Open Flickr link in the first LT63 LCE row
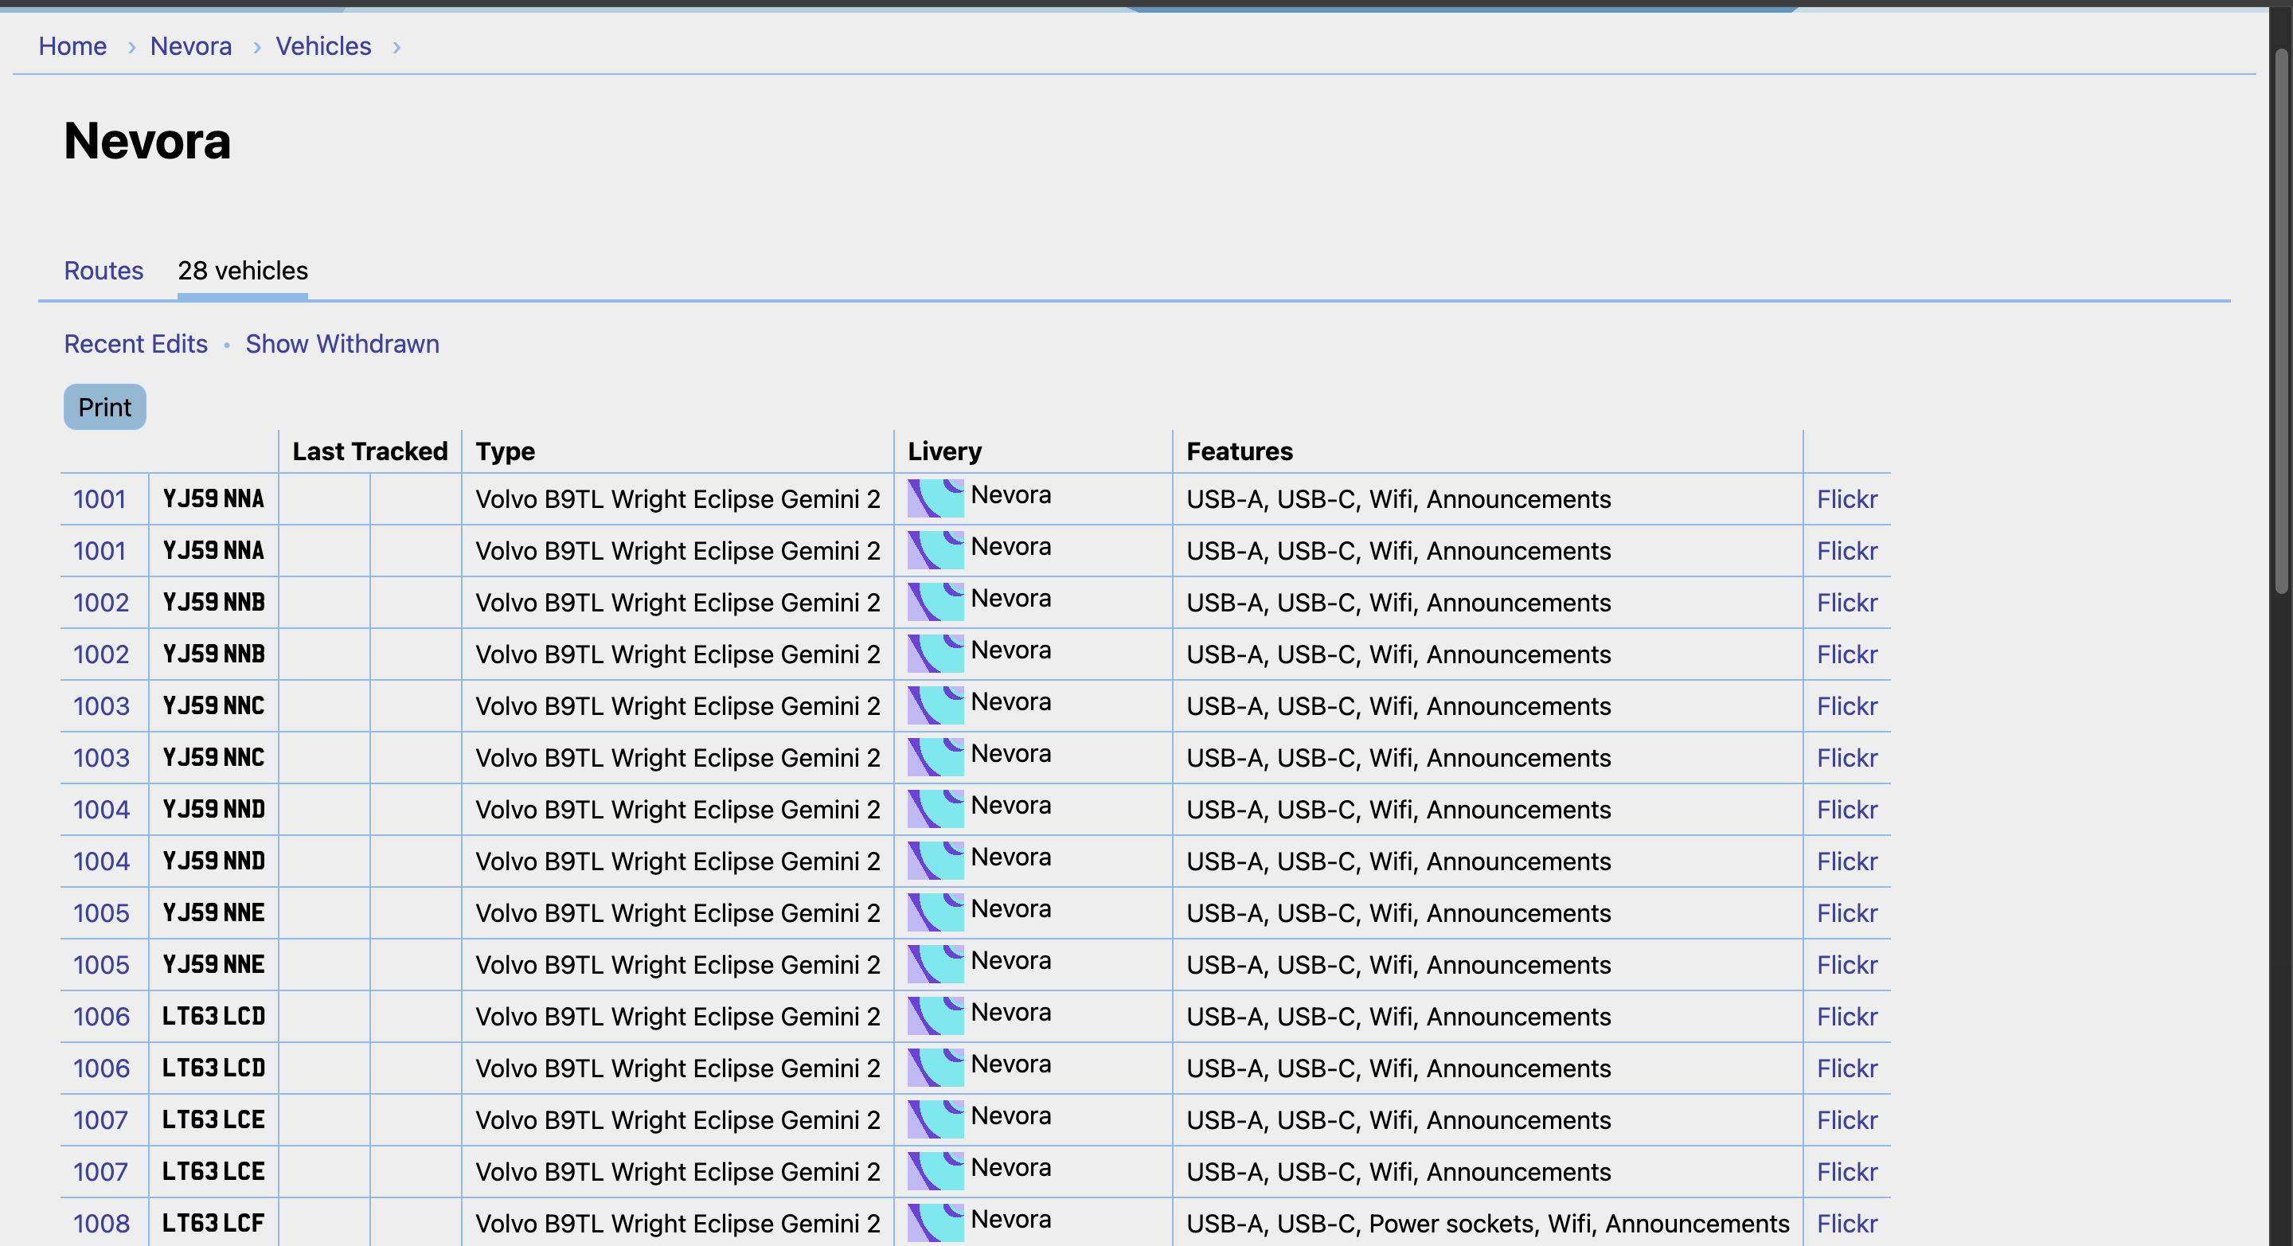This screenshot has height=1246, width=2293. [1847, 1119]
